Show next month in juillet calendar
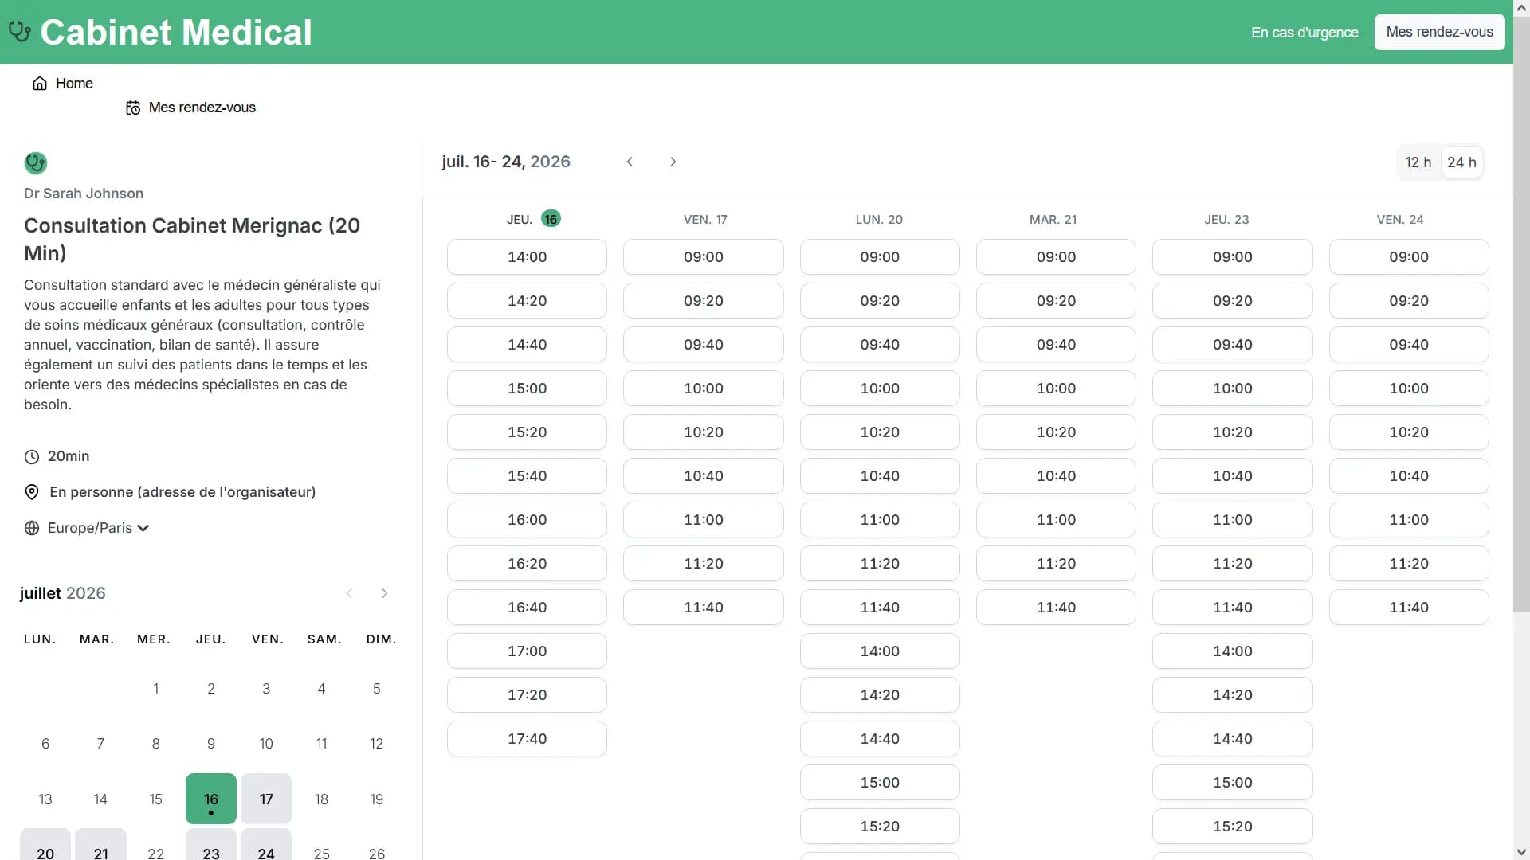Screen dimensions: 1530x860 [385, 593]
